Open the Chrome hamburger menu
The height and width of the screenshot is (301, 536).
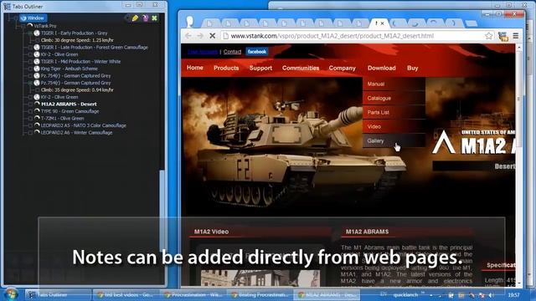pyautogui.click(x=516, y=35)
